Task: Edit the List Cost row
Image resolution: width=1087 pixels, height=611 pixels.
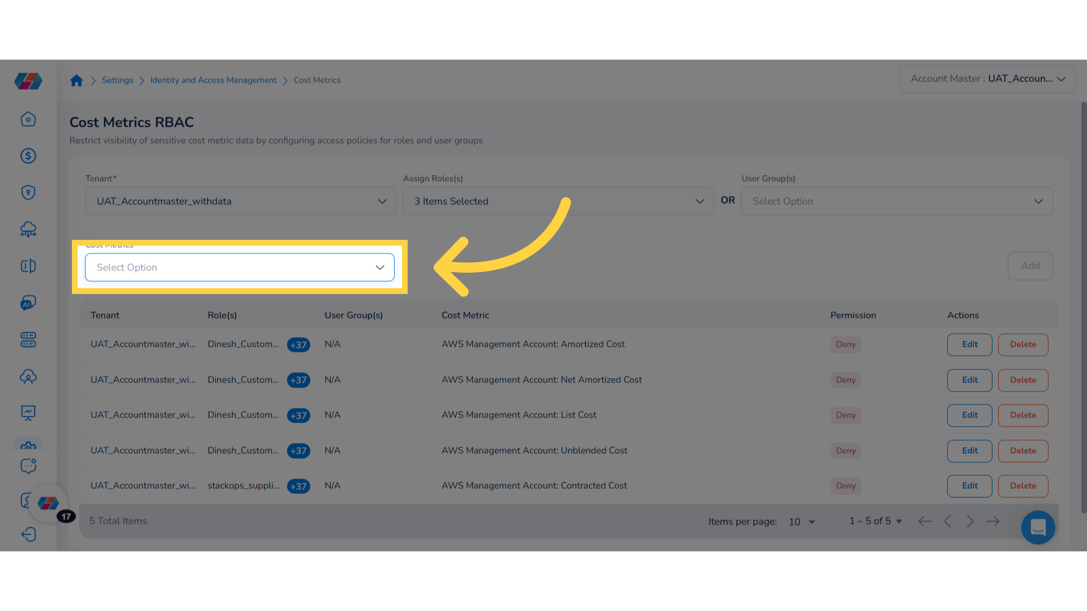Action: tap(969, 415)
